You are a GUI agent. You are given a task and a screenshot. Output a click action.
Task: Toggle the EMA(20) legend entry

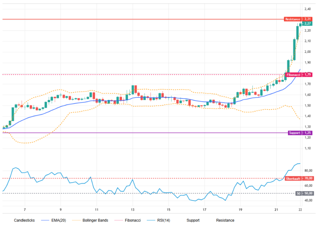tap(53, 220)
